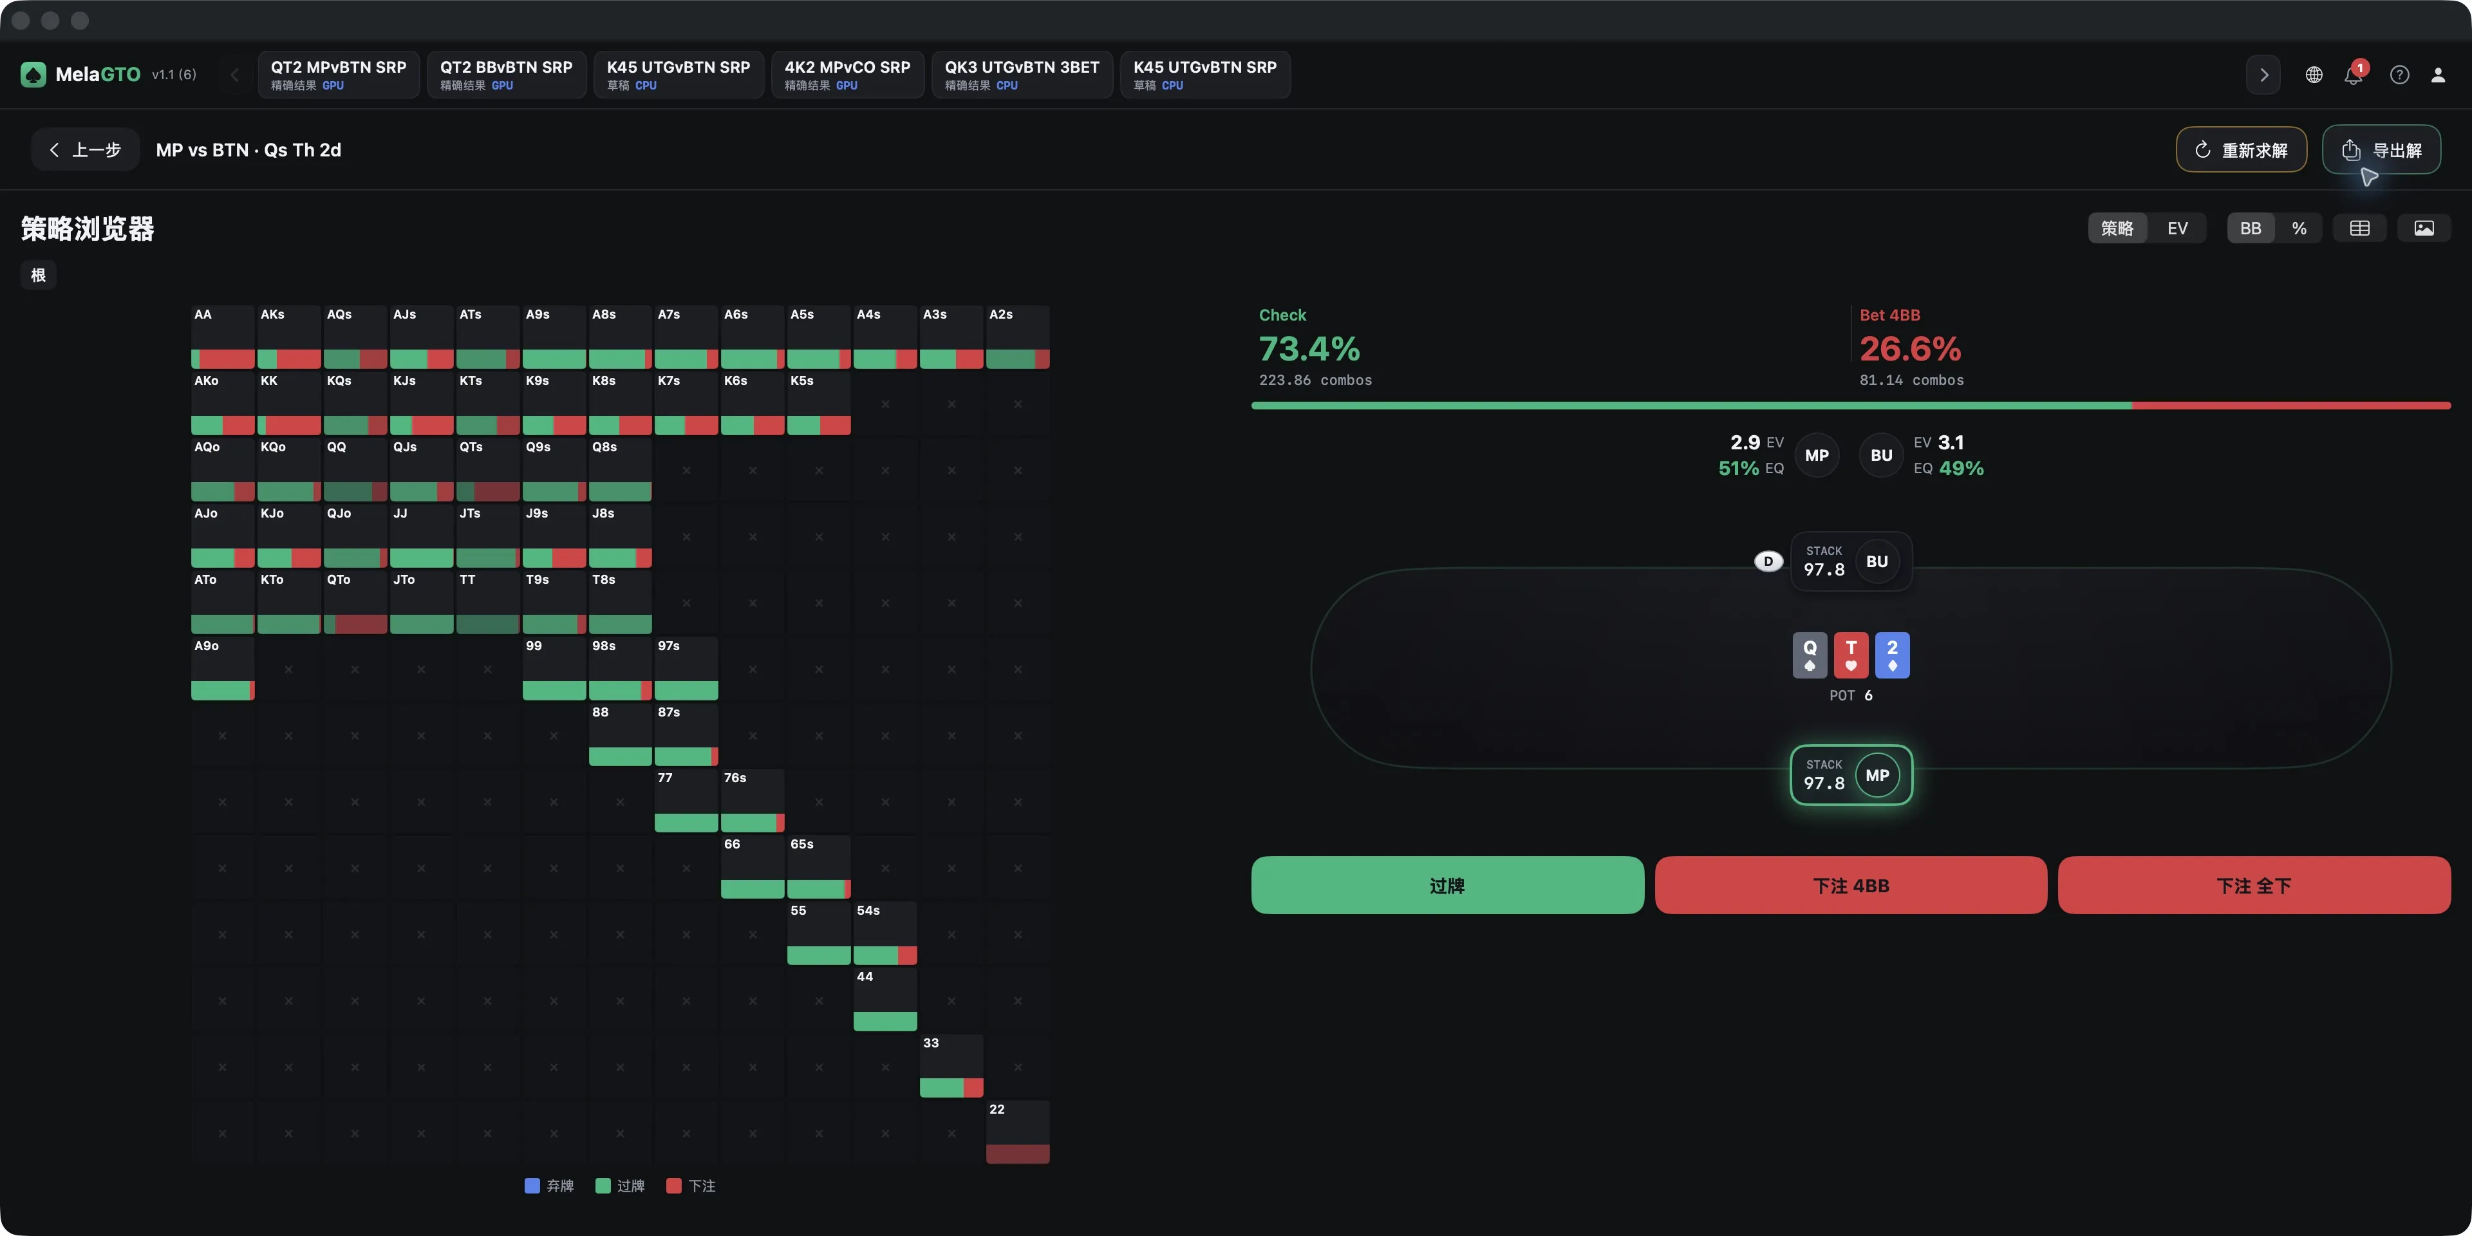
Task: Click the red 下注 legend swatch
Action: coord(673,1185)
